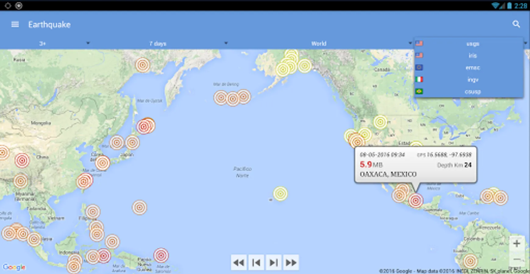This screenshot has height=274, width=530.
Task: Tap the Earthquake app title
Action: click(49, 25)
